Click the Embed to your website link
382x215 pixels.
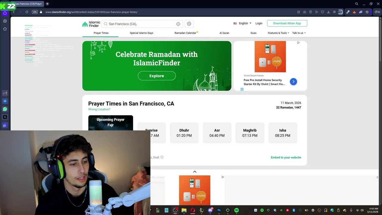[286, 157]
